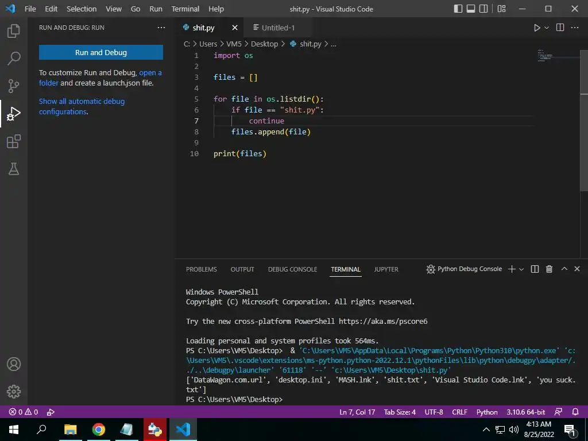Show hidden system tray icons
Image resolution: width=588 pixels, height=441 pixels.
point(486,430)
